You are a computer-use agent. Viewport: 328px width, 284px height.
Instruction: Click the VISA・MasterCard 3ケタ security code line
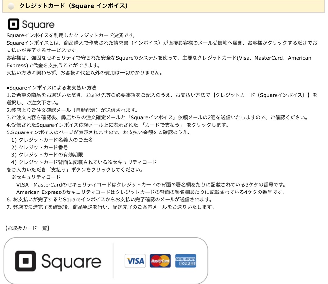click(152, 185)
